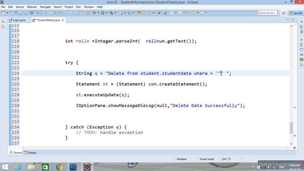Image resolution: width=304 pixels, height=171 pixels.
Task: Click the task marker on line 235
Action: pyautogui.click(x=10, y=133)
